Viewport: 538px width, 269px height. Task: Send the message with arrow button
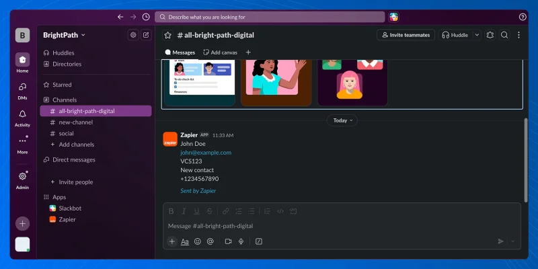[500, 241]
